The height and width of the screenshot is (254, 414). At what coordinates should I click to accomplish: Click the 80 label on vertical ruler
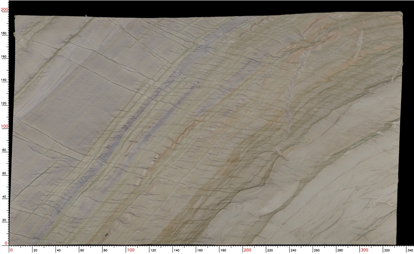coord(4,150)
